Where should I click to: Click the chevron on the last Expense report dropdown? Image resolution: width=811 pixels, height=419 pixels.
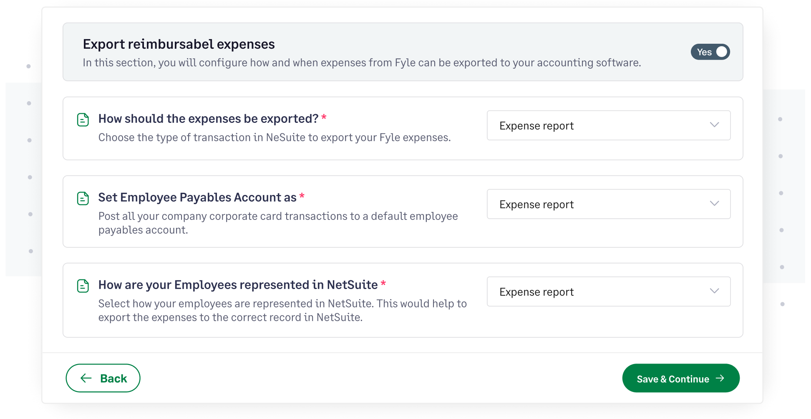(715, 291)
